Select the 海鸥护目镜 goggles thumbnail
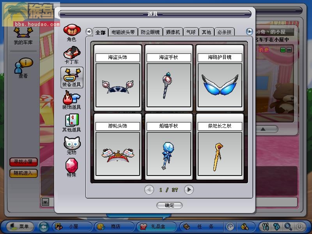 220,85
